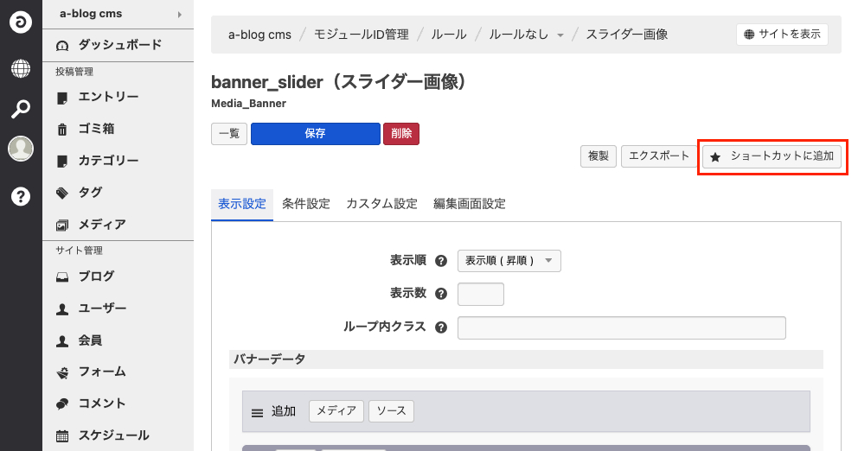Click the red 削除 button
The height and width of the screenshot is (451, 858).
click(x=400, y=134)
